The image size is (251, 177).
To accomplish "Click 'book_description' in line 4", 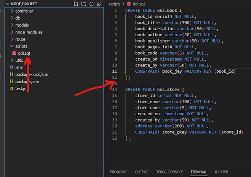I will [x=155, y=29].
